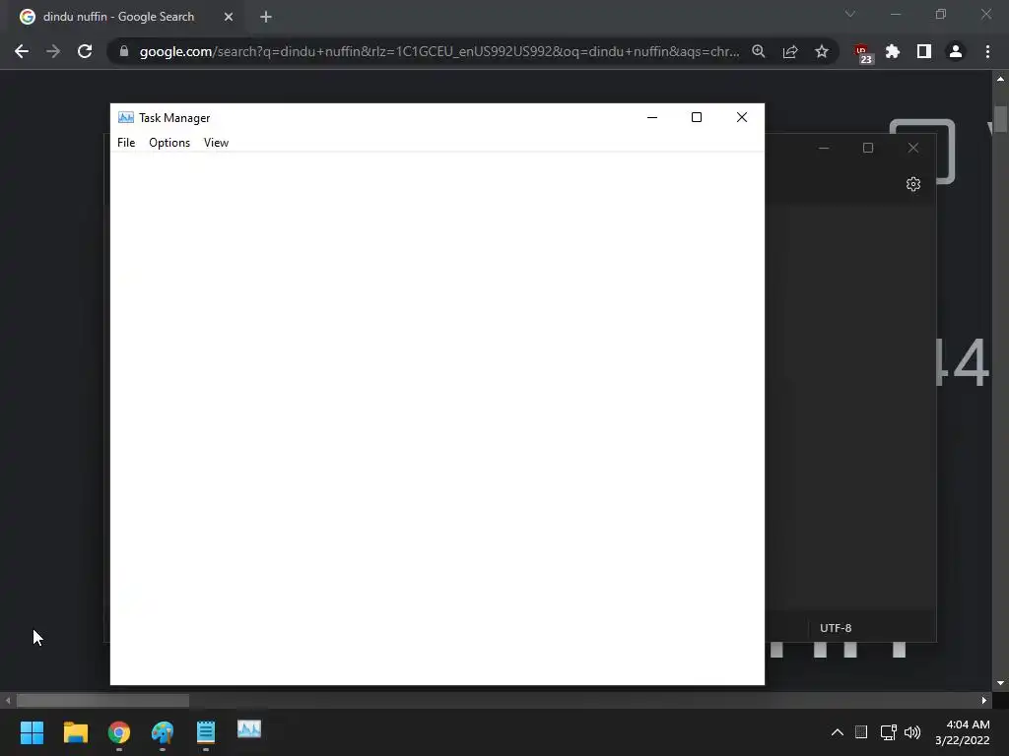Open Settings gear in the background window
Image resolution: width=1009 pixels, height=756 pixels.
click(913, 184)
